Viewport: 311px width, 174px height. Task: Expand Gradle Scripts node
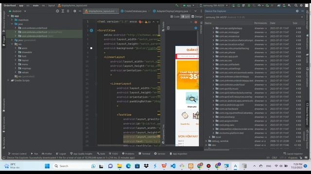(8, 80)
